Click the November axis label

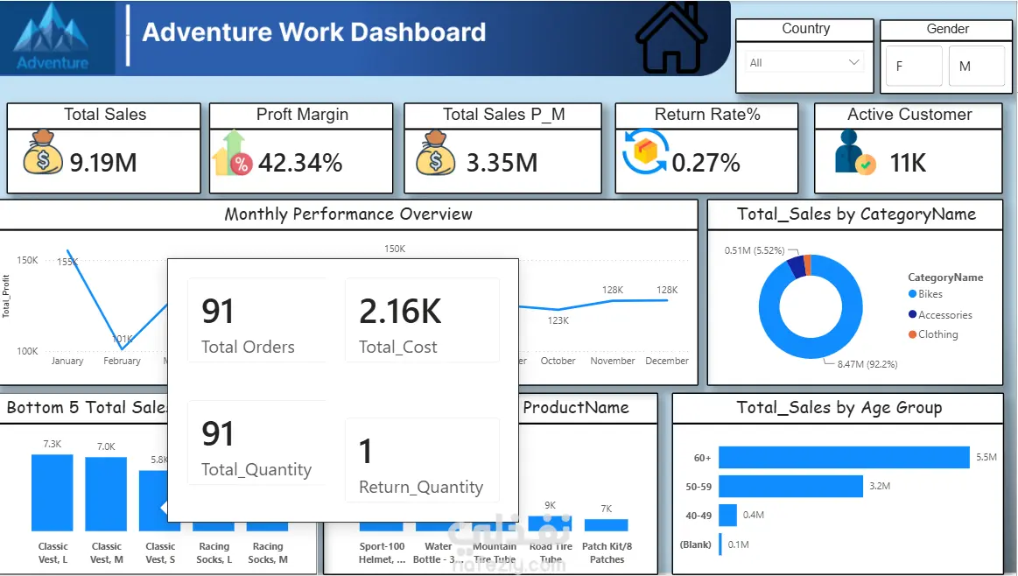[612, 361]
